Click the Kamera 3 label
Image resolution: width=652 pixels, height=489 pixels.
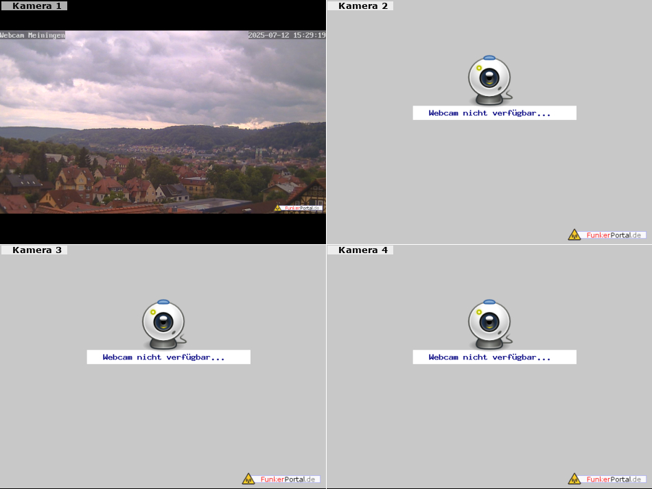click(34, 250)
